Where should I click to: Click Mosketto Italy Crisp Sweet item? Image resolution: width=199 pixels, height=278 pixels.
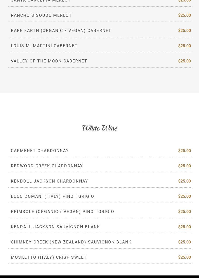point(49,257)
